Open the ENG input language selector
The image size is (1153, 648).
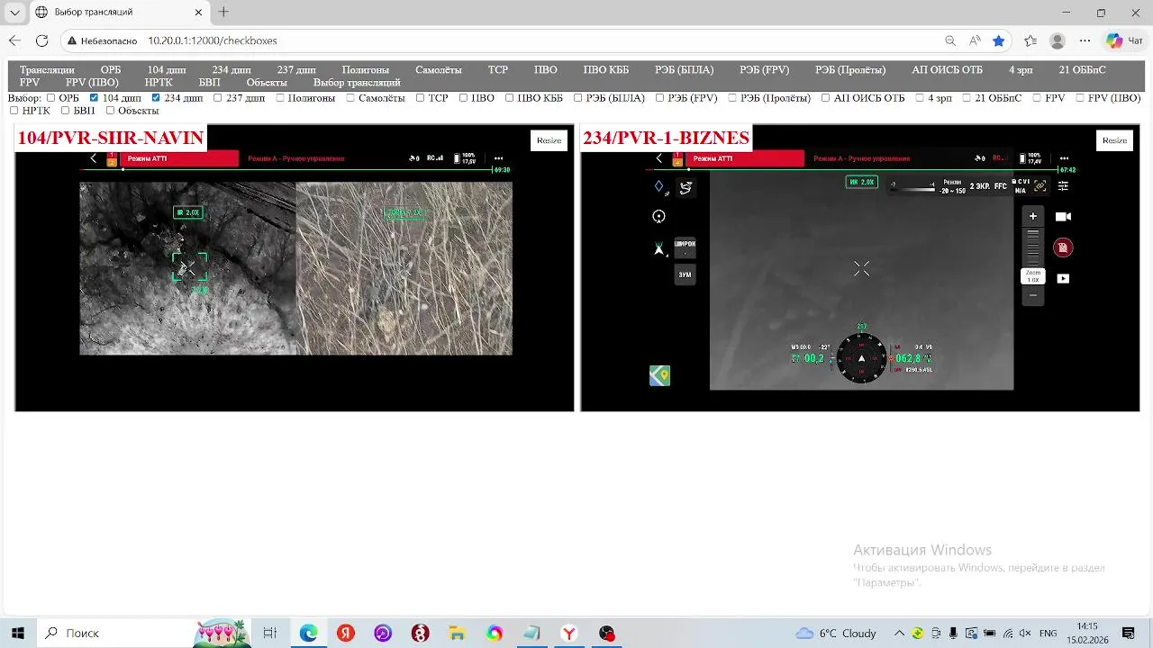point(1049,633)
